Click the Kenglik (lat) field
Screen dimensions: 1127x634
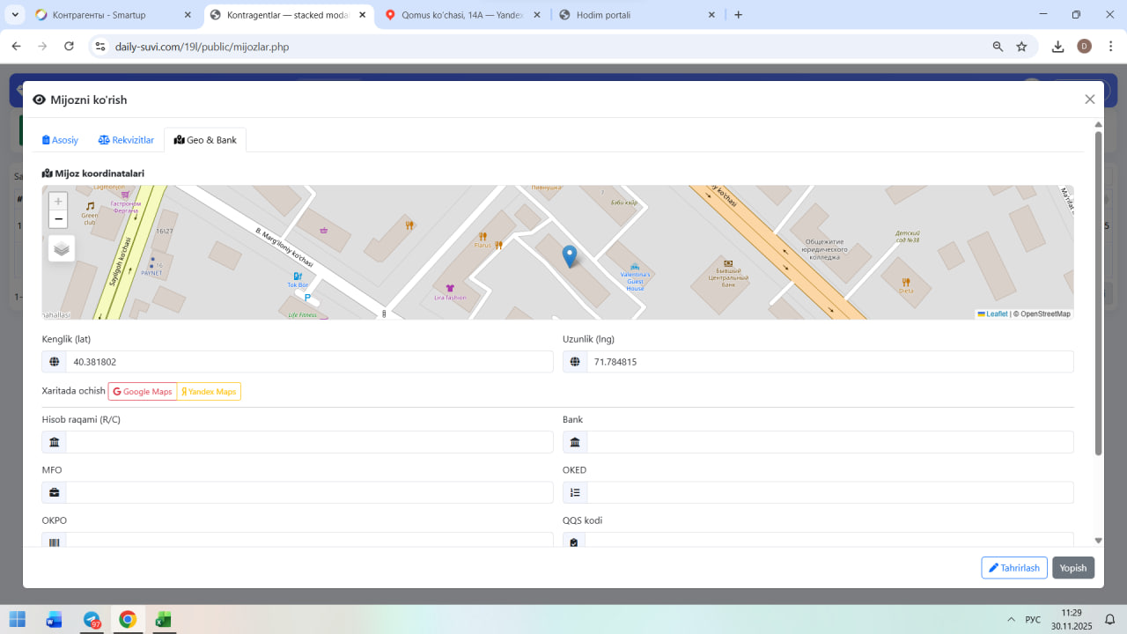[x=308, y=362]
